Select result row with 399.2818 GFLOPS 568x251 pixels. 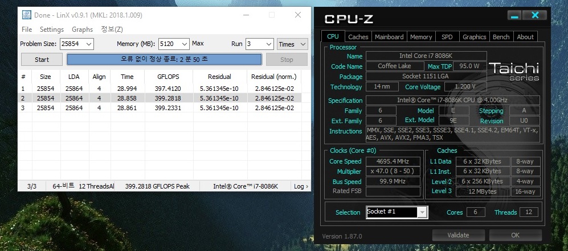click(160, 98)
